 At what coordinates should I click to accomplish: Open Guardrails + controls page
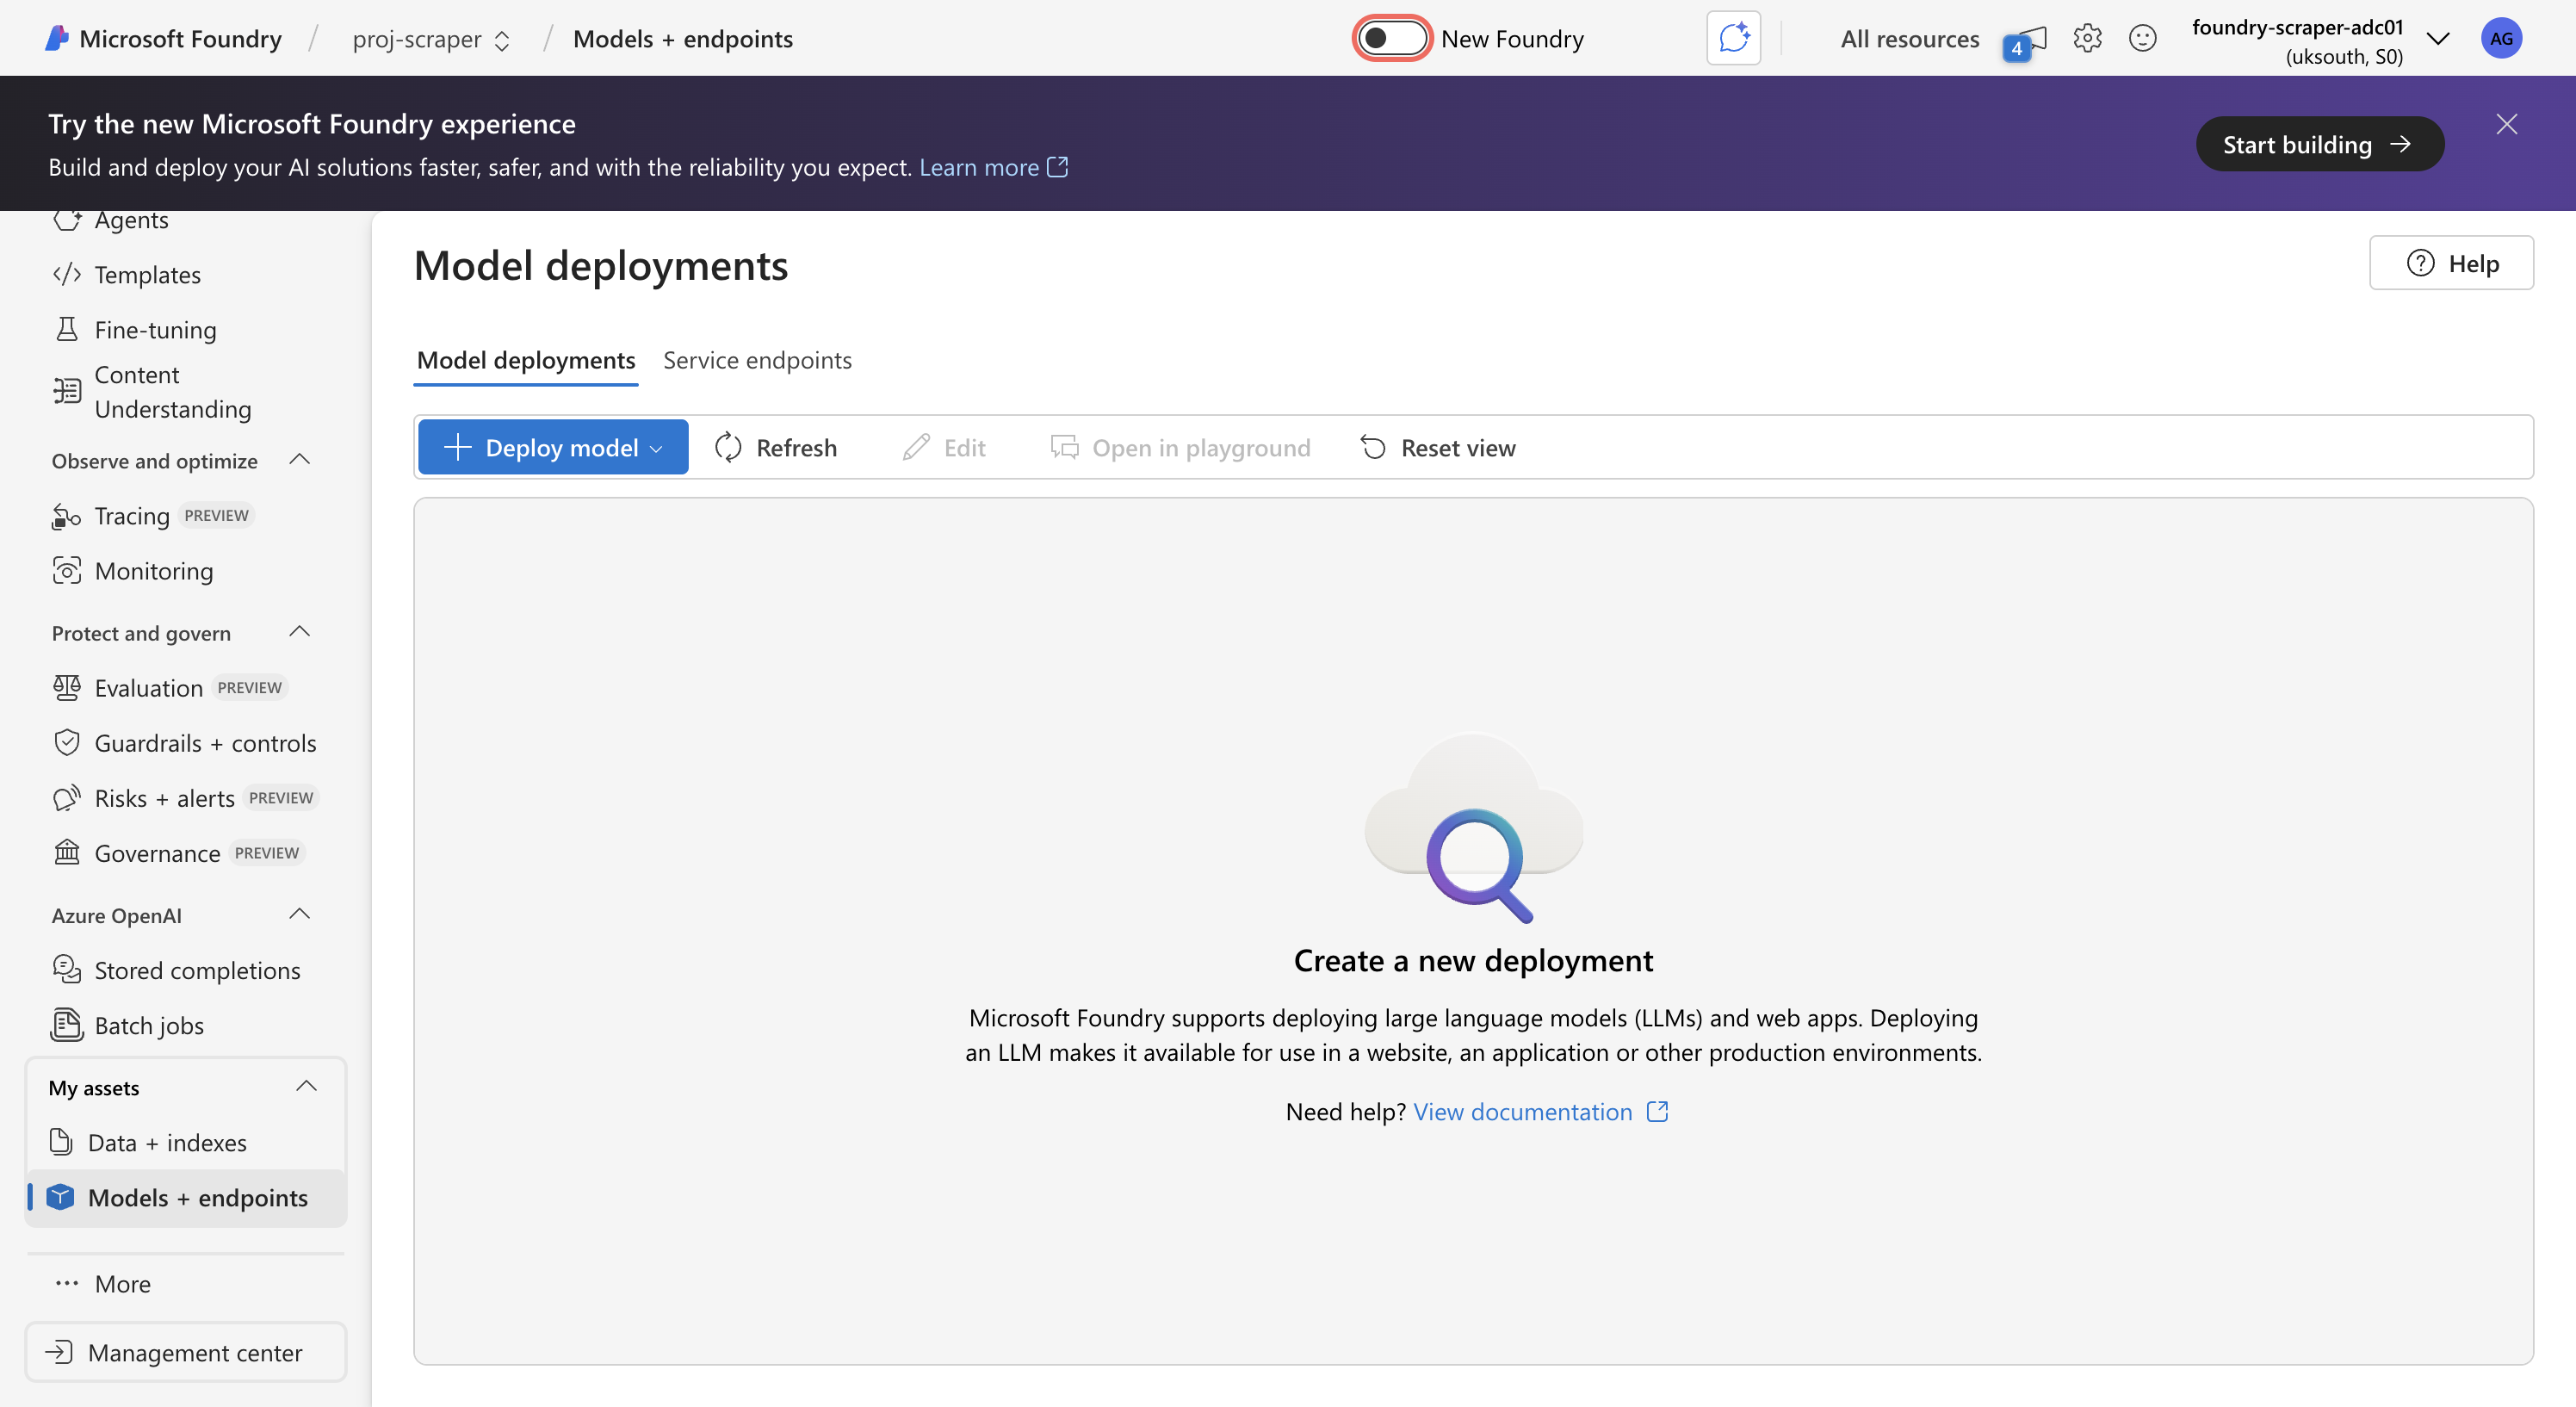click(186, 743)
